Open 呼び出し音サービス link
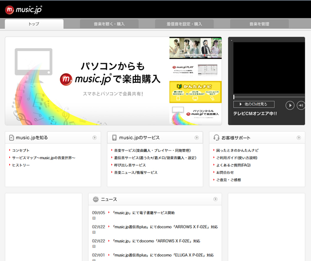 [x=130, y=165]
